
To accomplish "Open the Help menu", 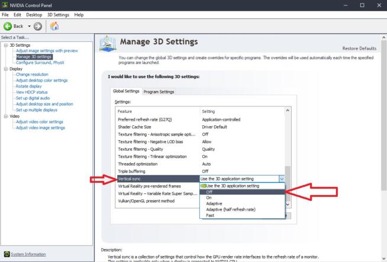I will point(79,15).
